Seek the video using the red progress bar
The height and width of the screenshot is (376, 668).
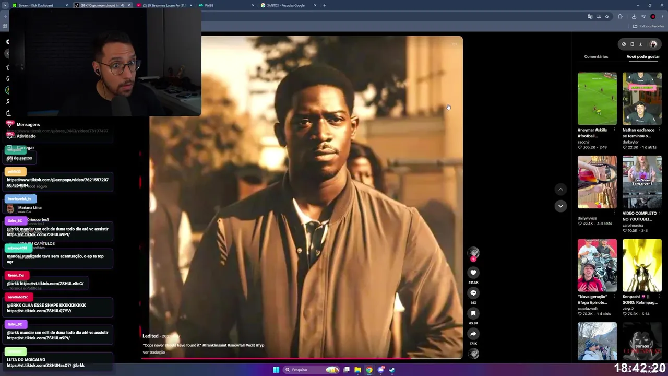(x=301, y=358)
